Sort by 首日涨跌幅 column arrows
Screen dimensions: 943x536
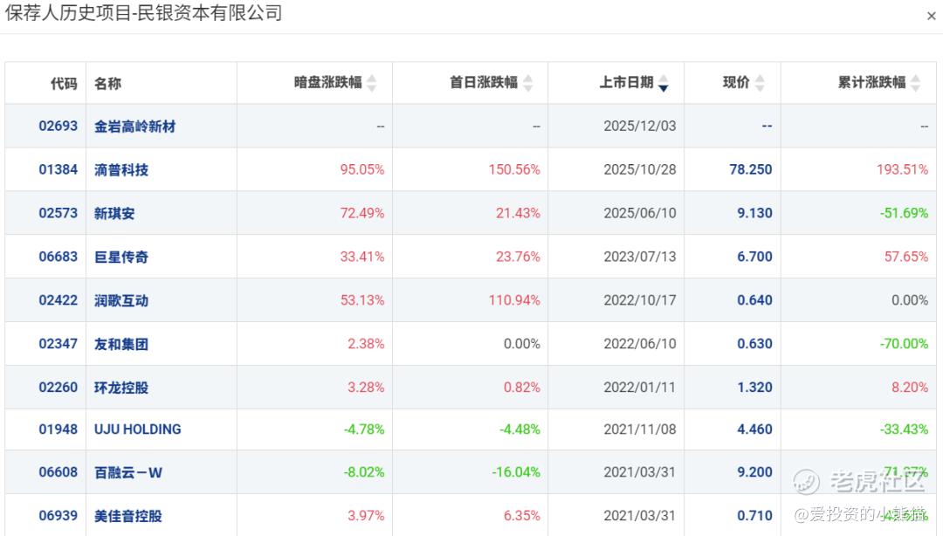pyautogui.click(x=527, y=83)
